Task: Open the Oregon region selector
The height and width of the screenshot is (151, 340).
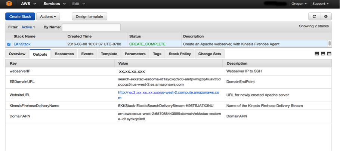Action: click(x=299, y=4)
